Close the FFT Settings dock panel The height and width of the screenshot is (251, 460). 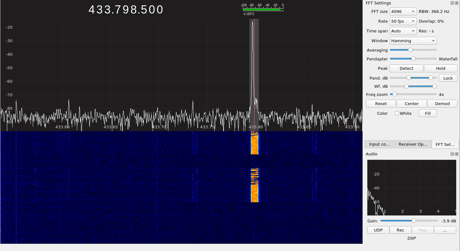(456, 3)
